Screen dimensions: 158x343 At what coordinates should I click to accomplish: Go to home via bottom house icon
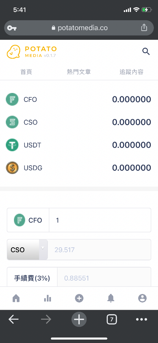16,298
